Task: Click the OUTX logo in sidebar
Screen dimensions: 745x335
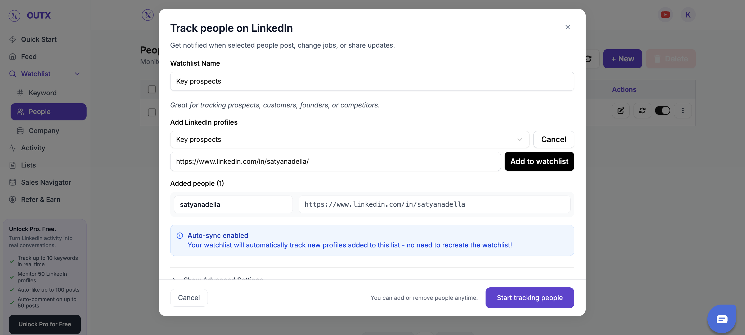Action: point(29,15)
